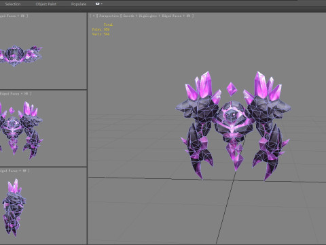This screenshot has width=326, height=245.
Task: Click the Verts count statistic
Action: [101, 34]
